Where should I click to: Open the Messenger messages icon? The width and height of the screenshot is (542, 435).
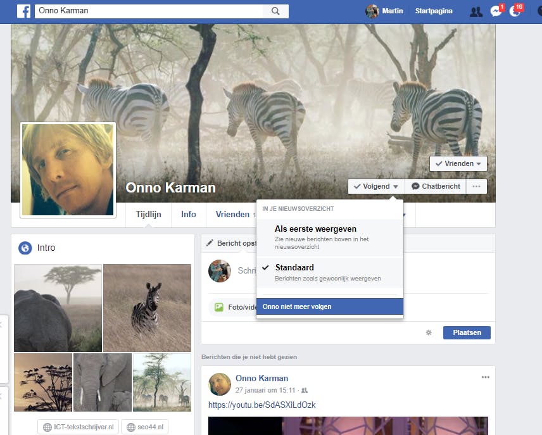coord(496,11)
